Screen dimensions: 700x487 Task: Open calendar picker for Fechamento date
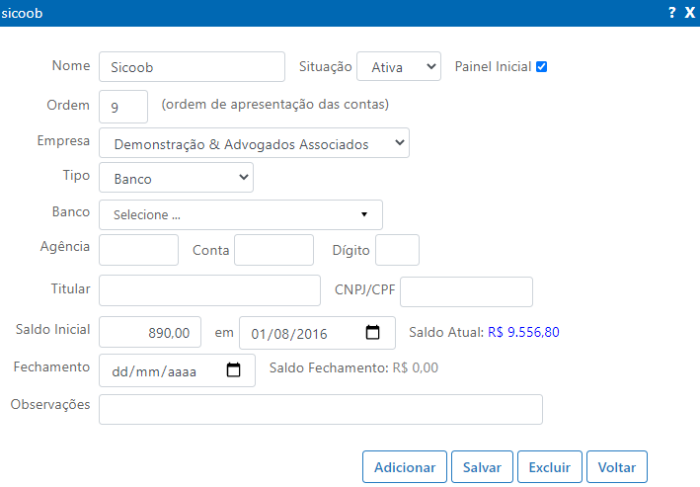[233, 369]
